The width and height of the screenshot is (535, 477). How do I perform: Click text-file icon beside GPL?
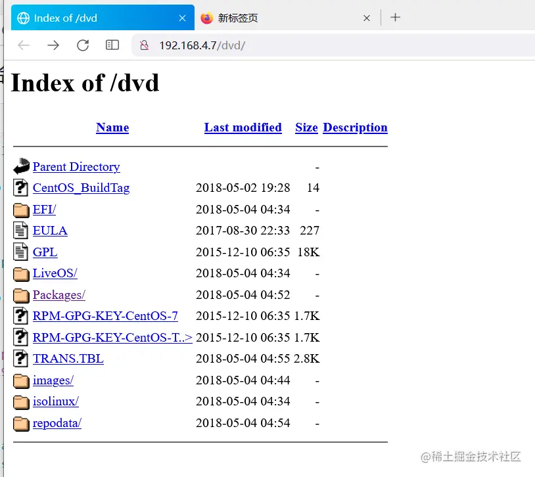[x=20, y=252]
